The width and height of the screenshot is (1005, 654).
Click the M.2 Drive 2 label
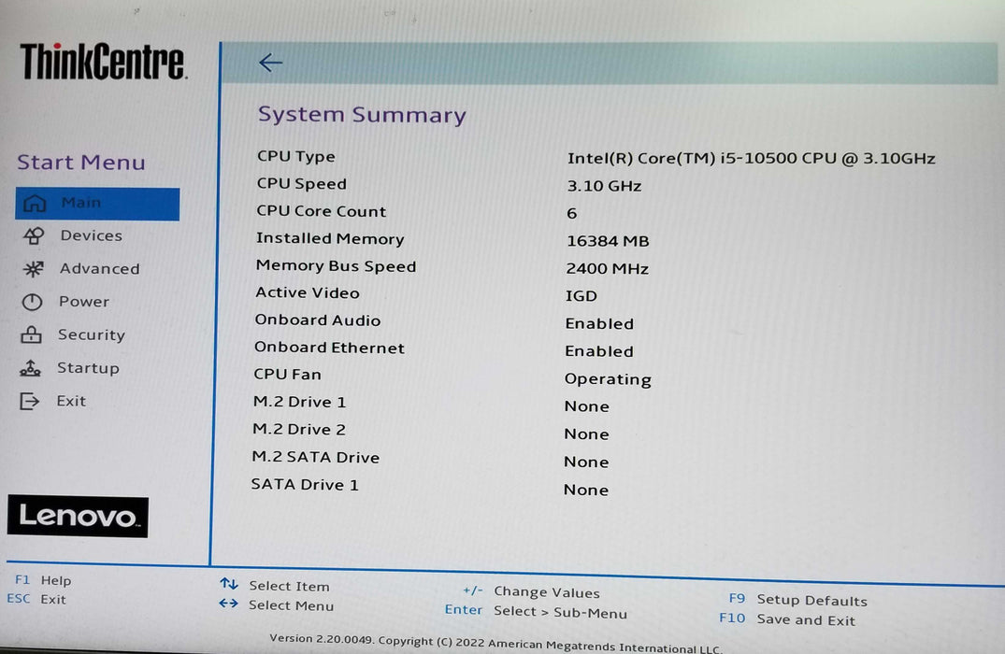(298, 429)
